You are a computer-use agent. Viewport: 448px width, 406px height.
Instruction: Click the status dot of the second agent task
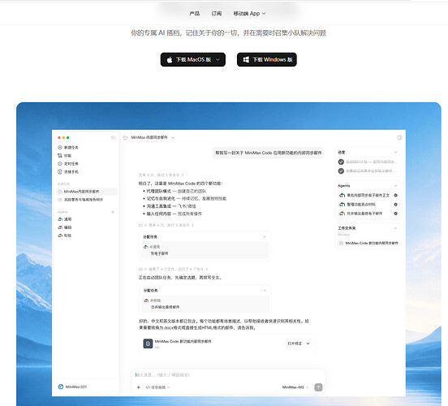coord(396,205)
